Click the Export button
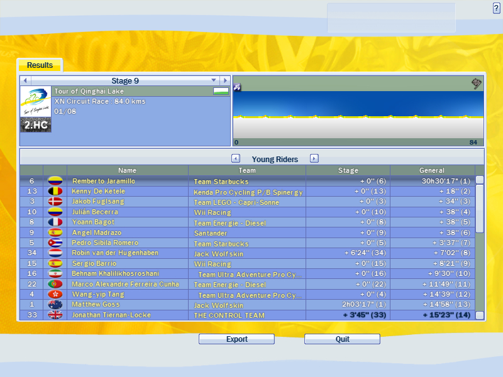Viewport: 503px width, 377px height. click(x=236, y=339)
